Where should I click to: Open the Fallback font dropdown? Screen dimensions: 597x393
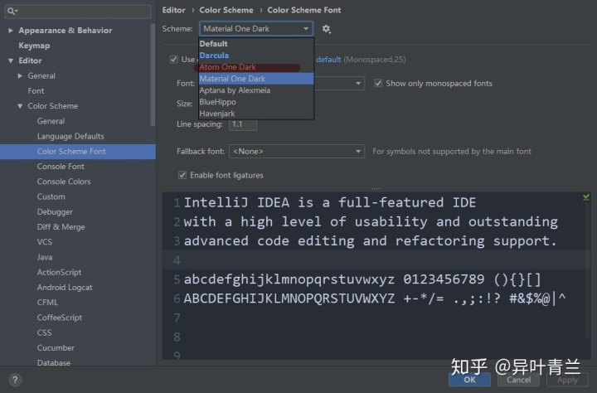click(x=297, y=151)
